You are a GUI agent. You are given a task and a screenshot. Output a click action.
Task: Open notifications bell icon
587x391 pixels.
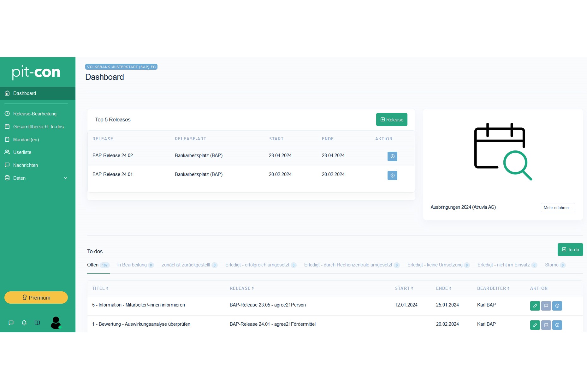coord(24,323)
